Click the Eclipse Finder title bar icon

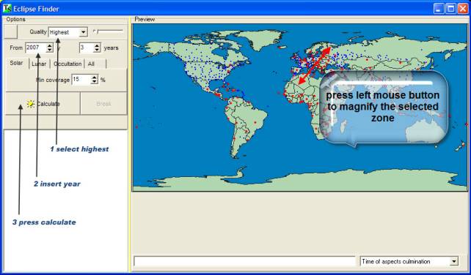coord(7,8)
